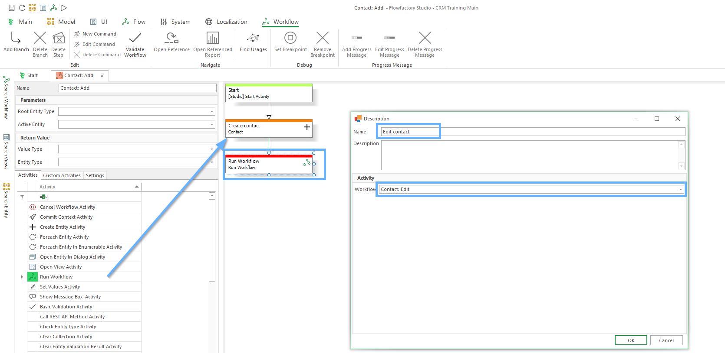Click Delete Command in Edit group

97,55
